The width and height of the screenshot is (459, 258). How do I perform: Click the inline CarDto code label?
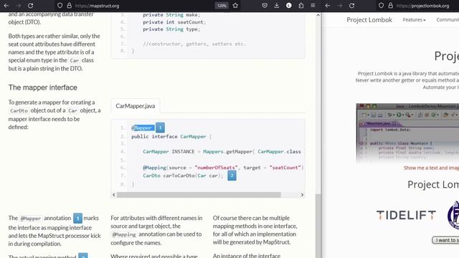click(19, 111)
